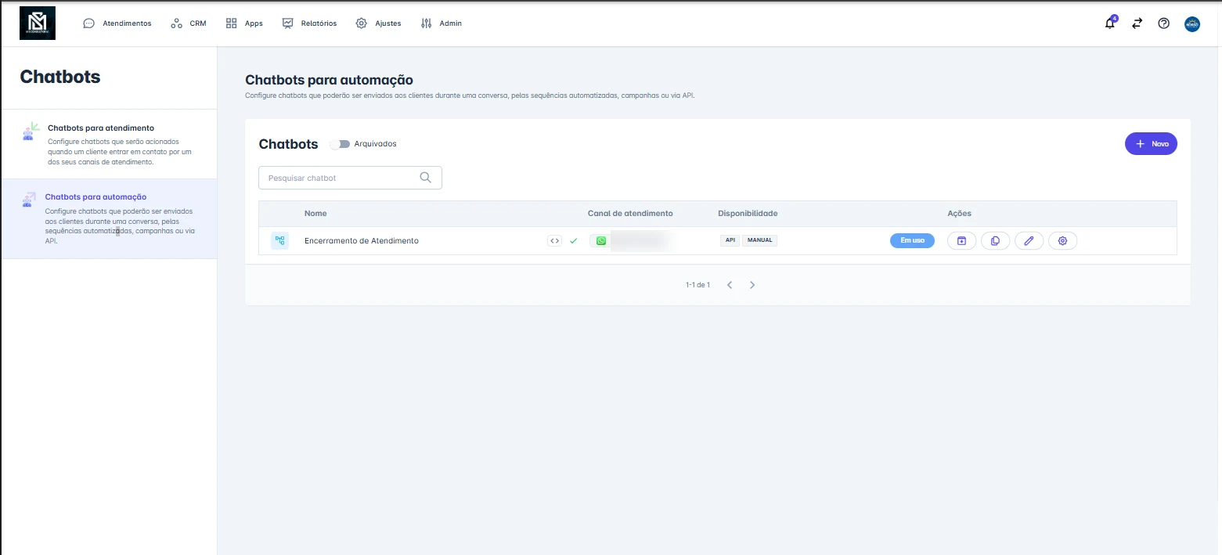Screen dimensions: 1222x555
Task: Click the MS company logo
Action: pyautogui.click(x=38, y=23)
